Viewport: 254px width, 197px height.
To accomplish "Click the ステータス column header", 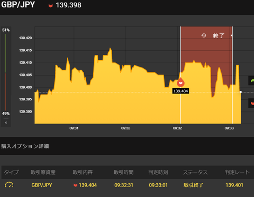I will pyautogui.click(x=195, y=172).
